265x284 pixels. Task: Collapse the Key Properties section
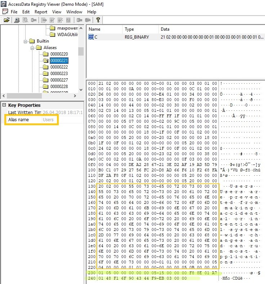[4, 105]
